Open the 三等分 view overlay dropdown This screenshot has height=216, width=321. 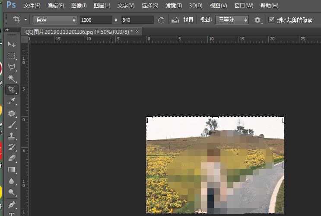(x=232, y=20)
